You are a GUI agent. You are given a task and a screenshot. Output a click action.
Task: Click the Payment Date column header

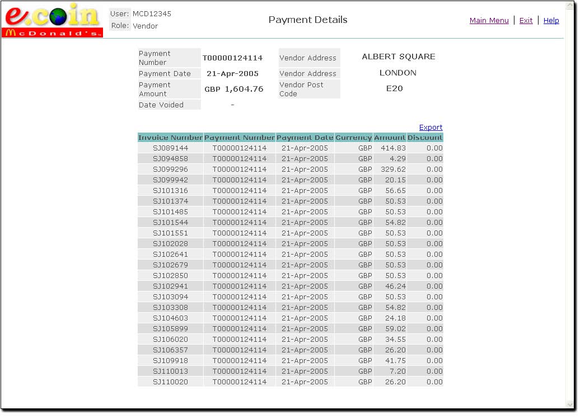click(305, 138)
